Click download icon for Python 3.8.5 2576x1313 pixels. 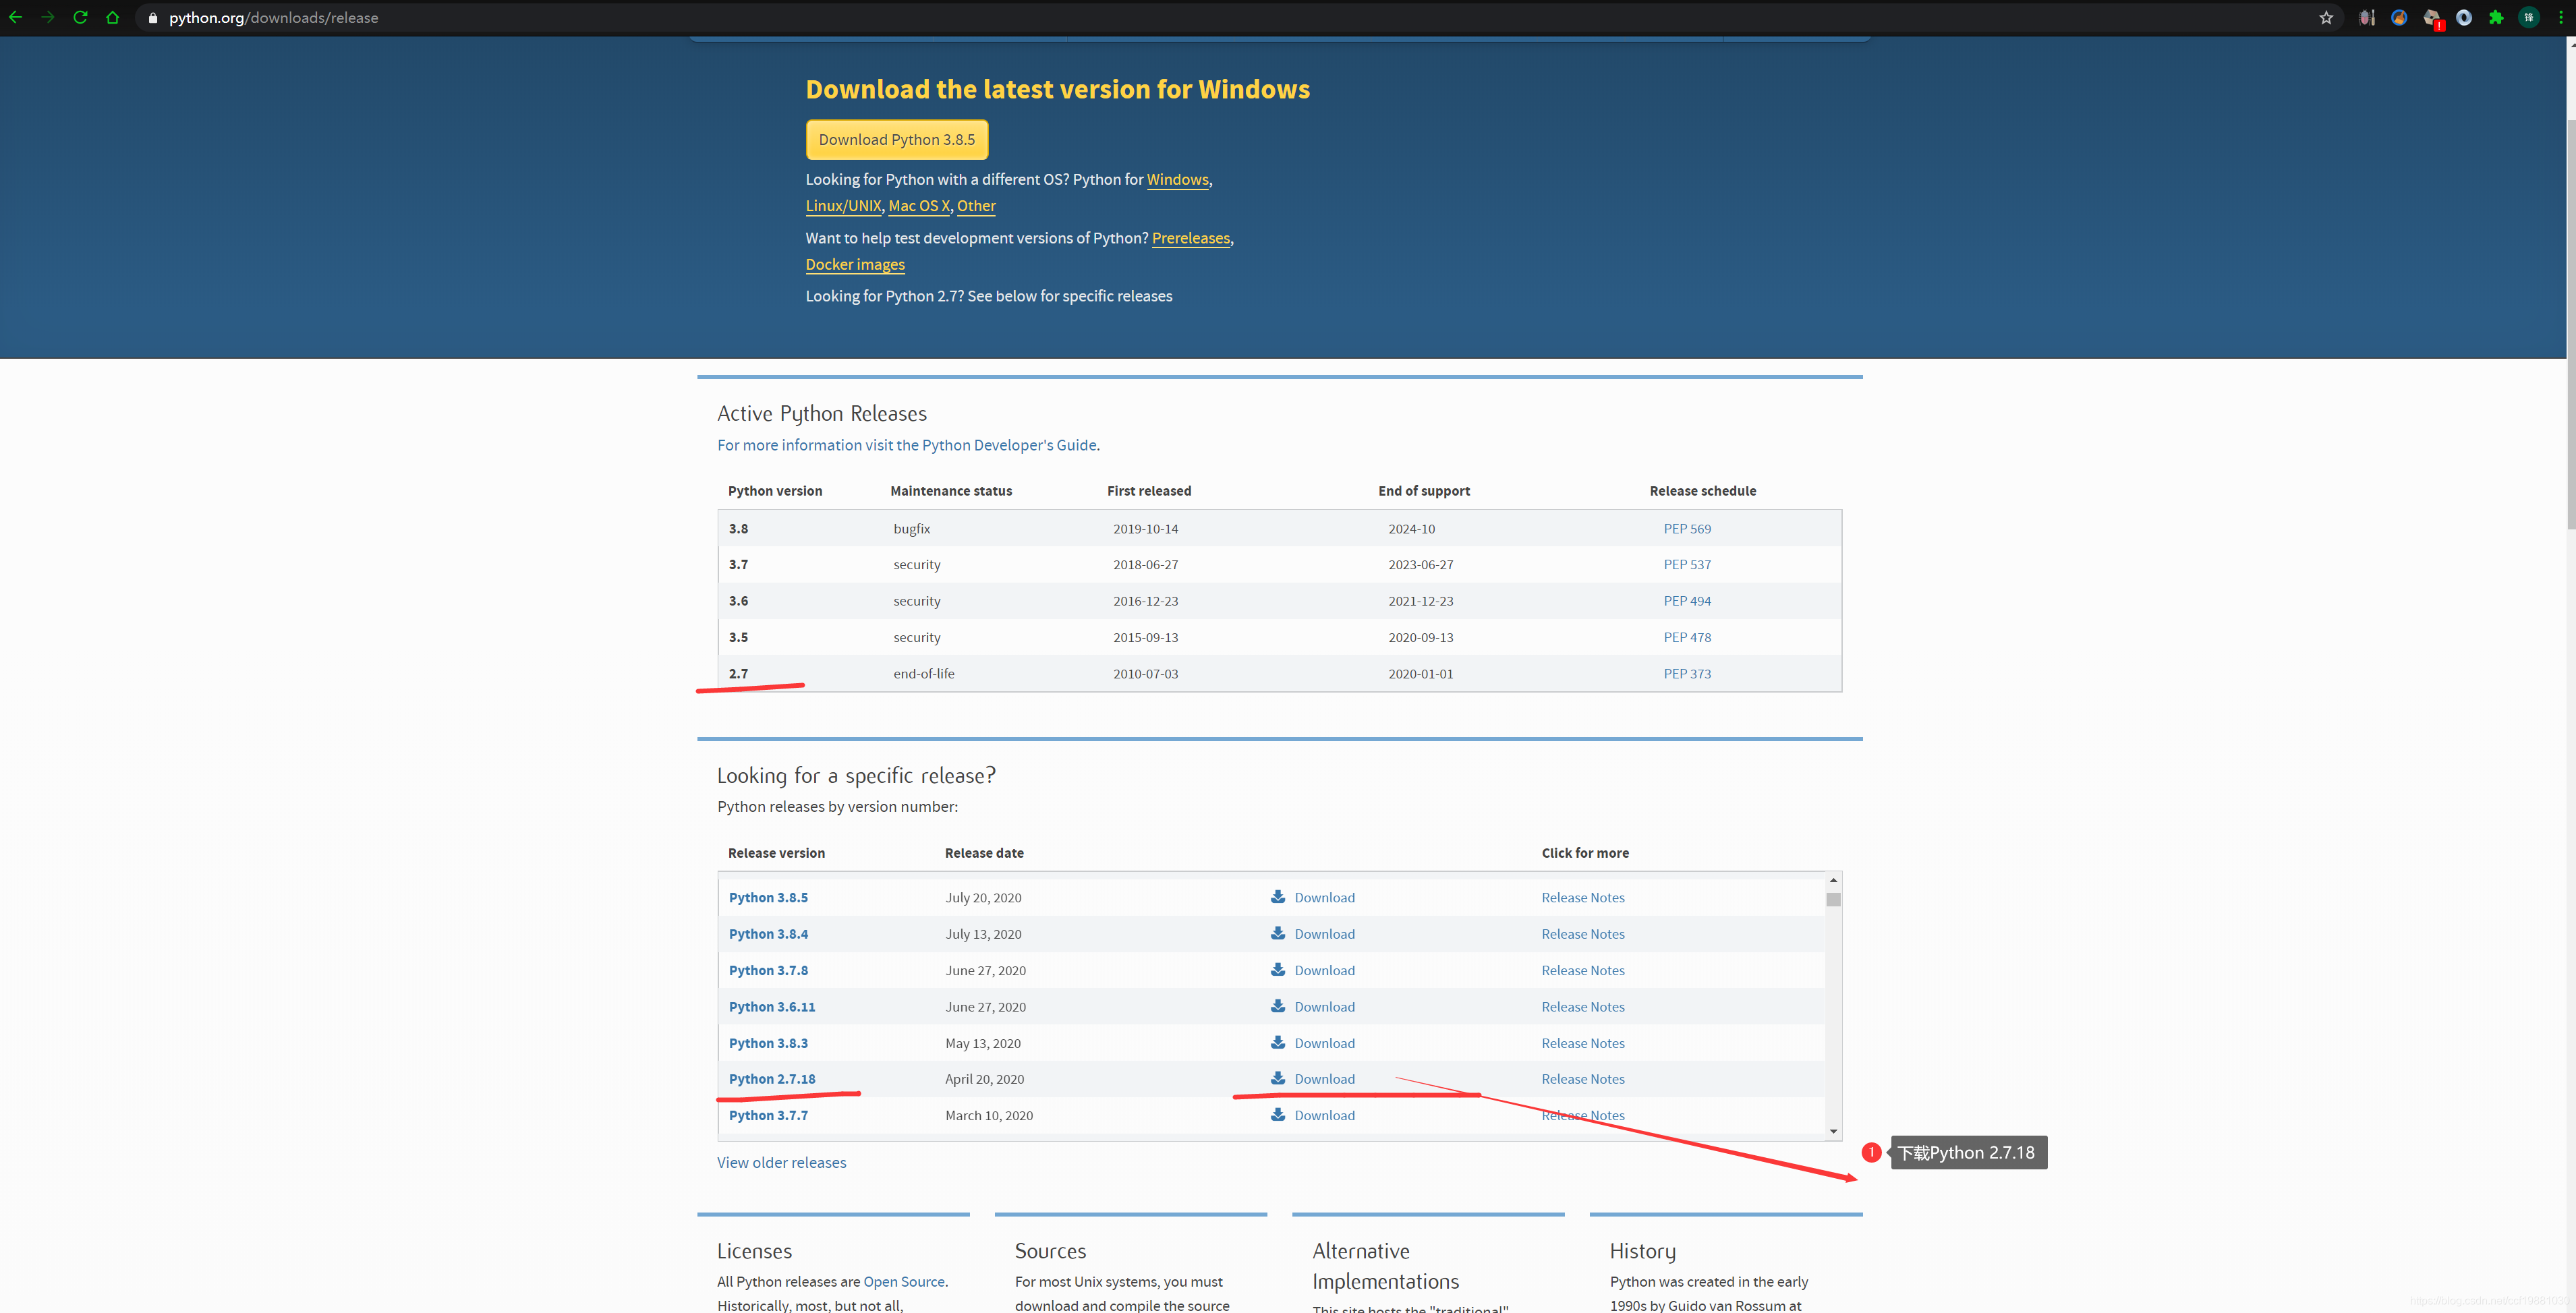coord(1278,896)
